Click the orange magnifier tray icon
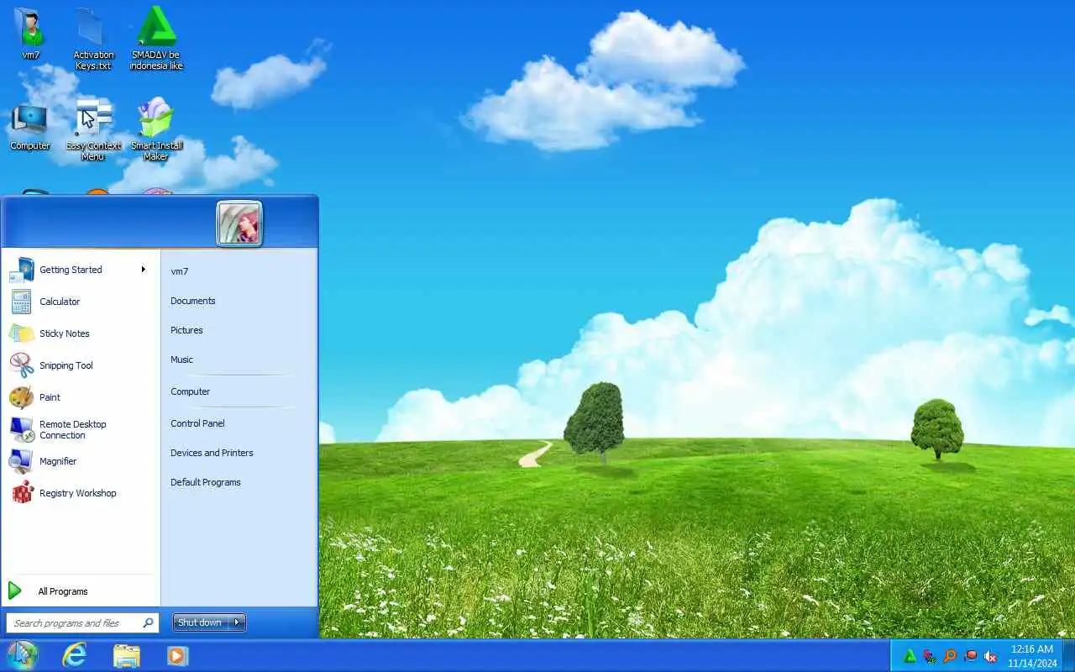The width and height of the screenshot is (1075, 672). pos(950,656)
